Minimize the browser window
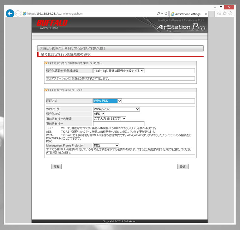 [x=215, y=7]
